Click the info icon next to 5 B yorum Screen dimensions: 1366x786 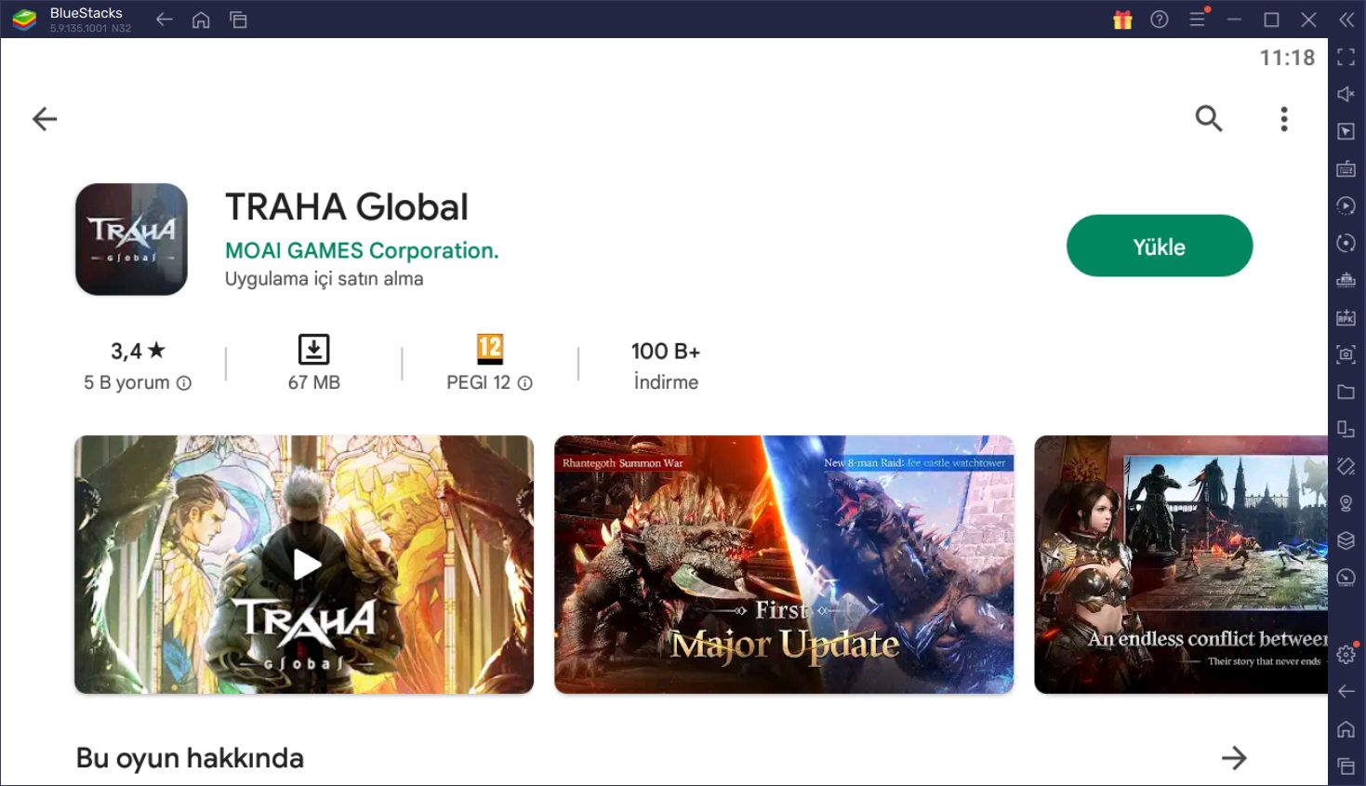click(184, 383)
